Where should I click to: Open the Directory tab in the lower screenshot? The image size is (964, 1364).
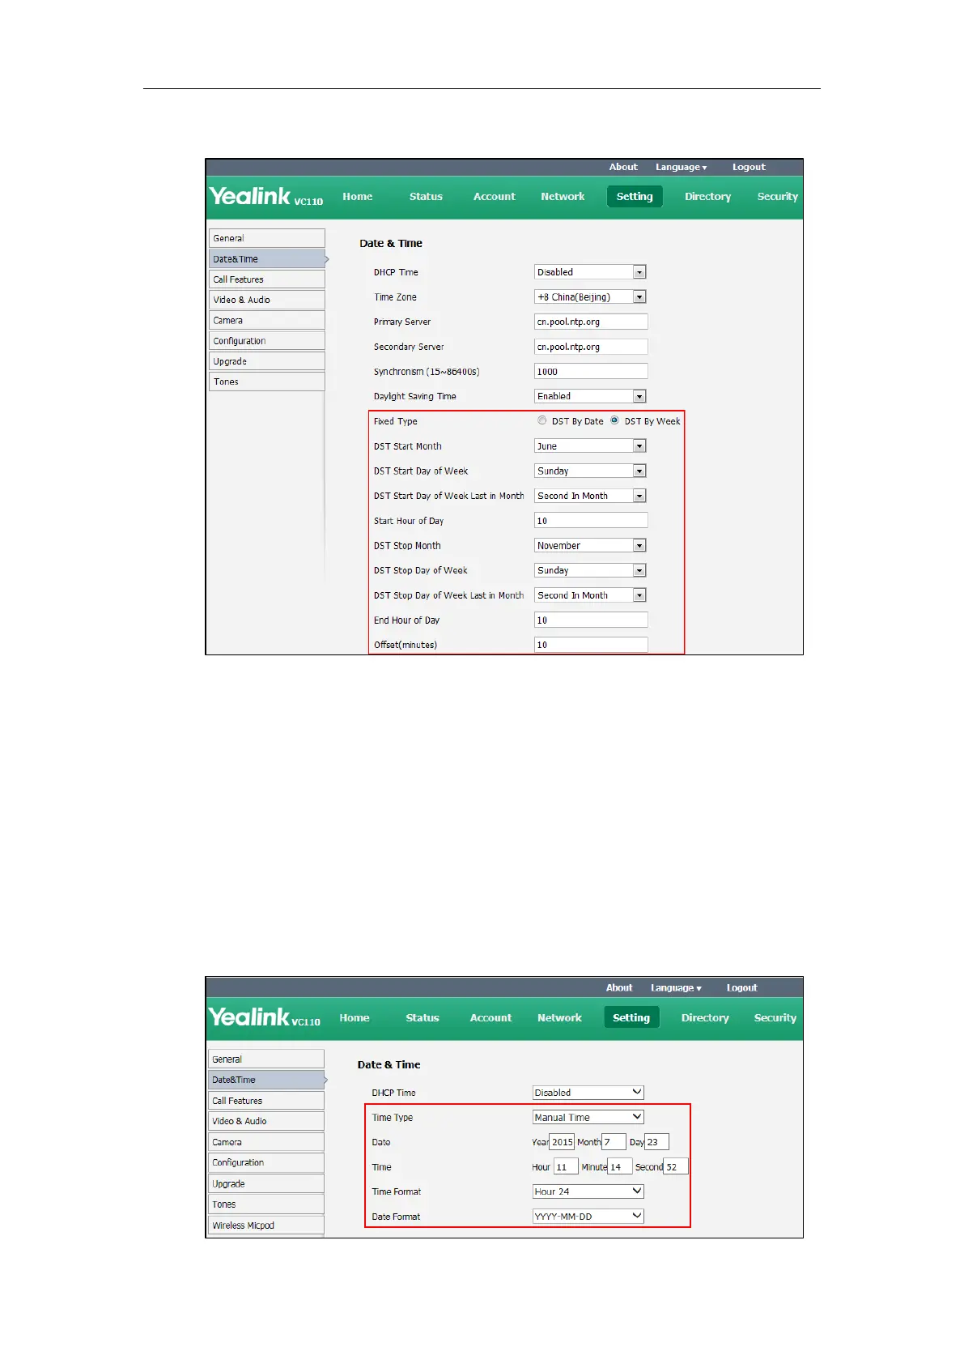pyautogui.click(x=705, y=1018)
